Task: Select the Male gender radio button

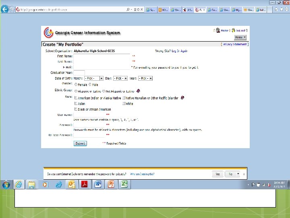Action: coord(90,84)
